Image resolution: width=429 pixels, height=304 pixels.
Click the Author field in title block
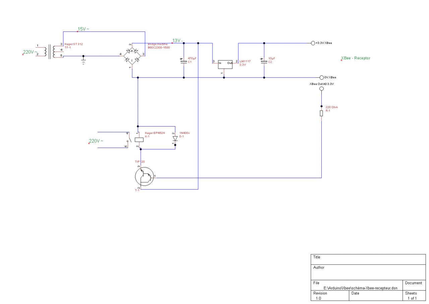[x=368, y=272]
